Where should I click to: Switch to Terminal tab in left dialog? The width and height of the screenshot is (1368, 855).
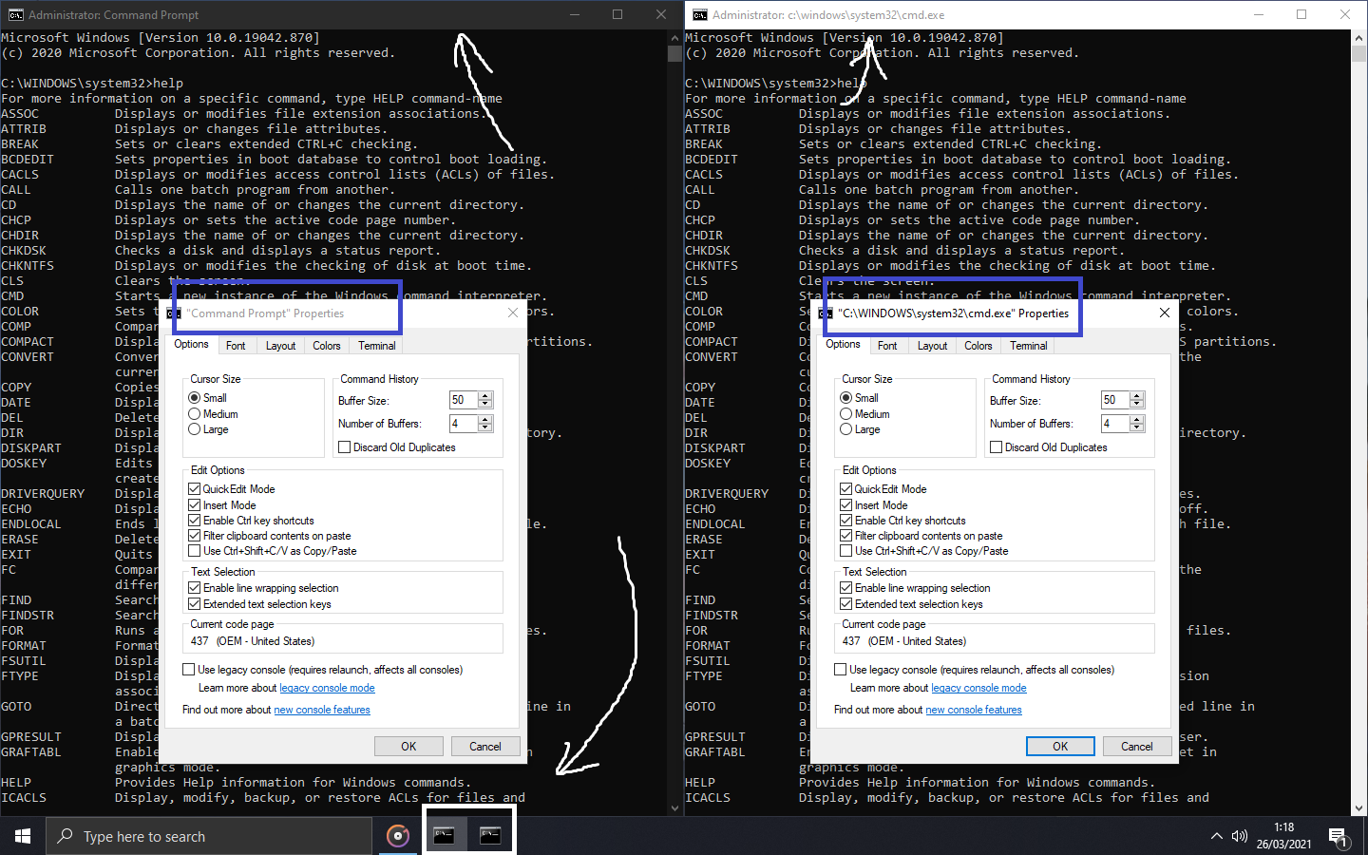(x=377, y=346)
